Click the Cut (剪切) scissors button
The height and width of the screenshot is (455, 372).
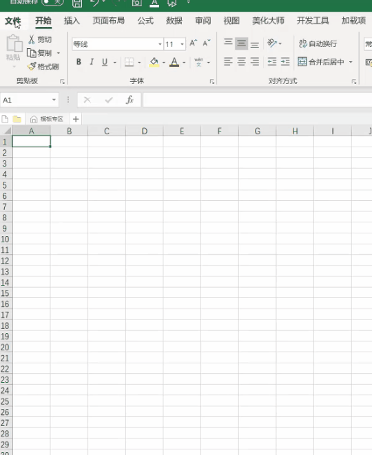coord(40,39)
